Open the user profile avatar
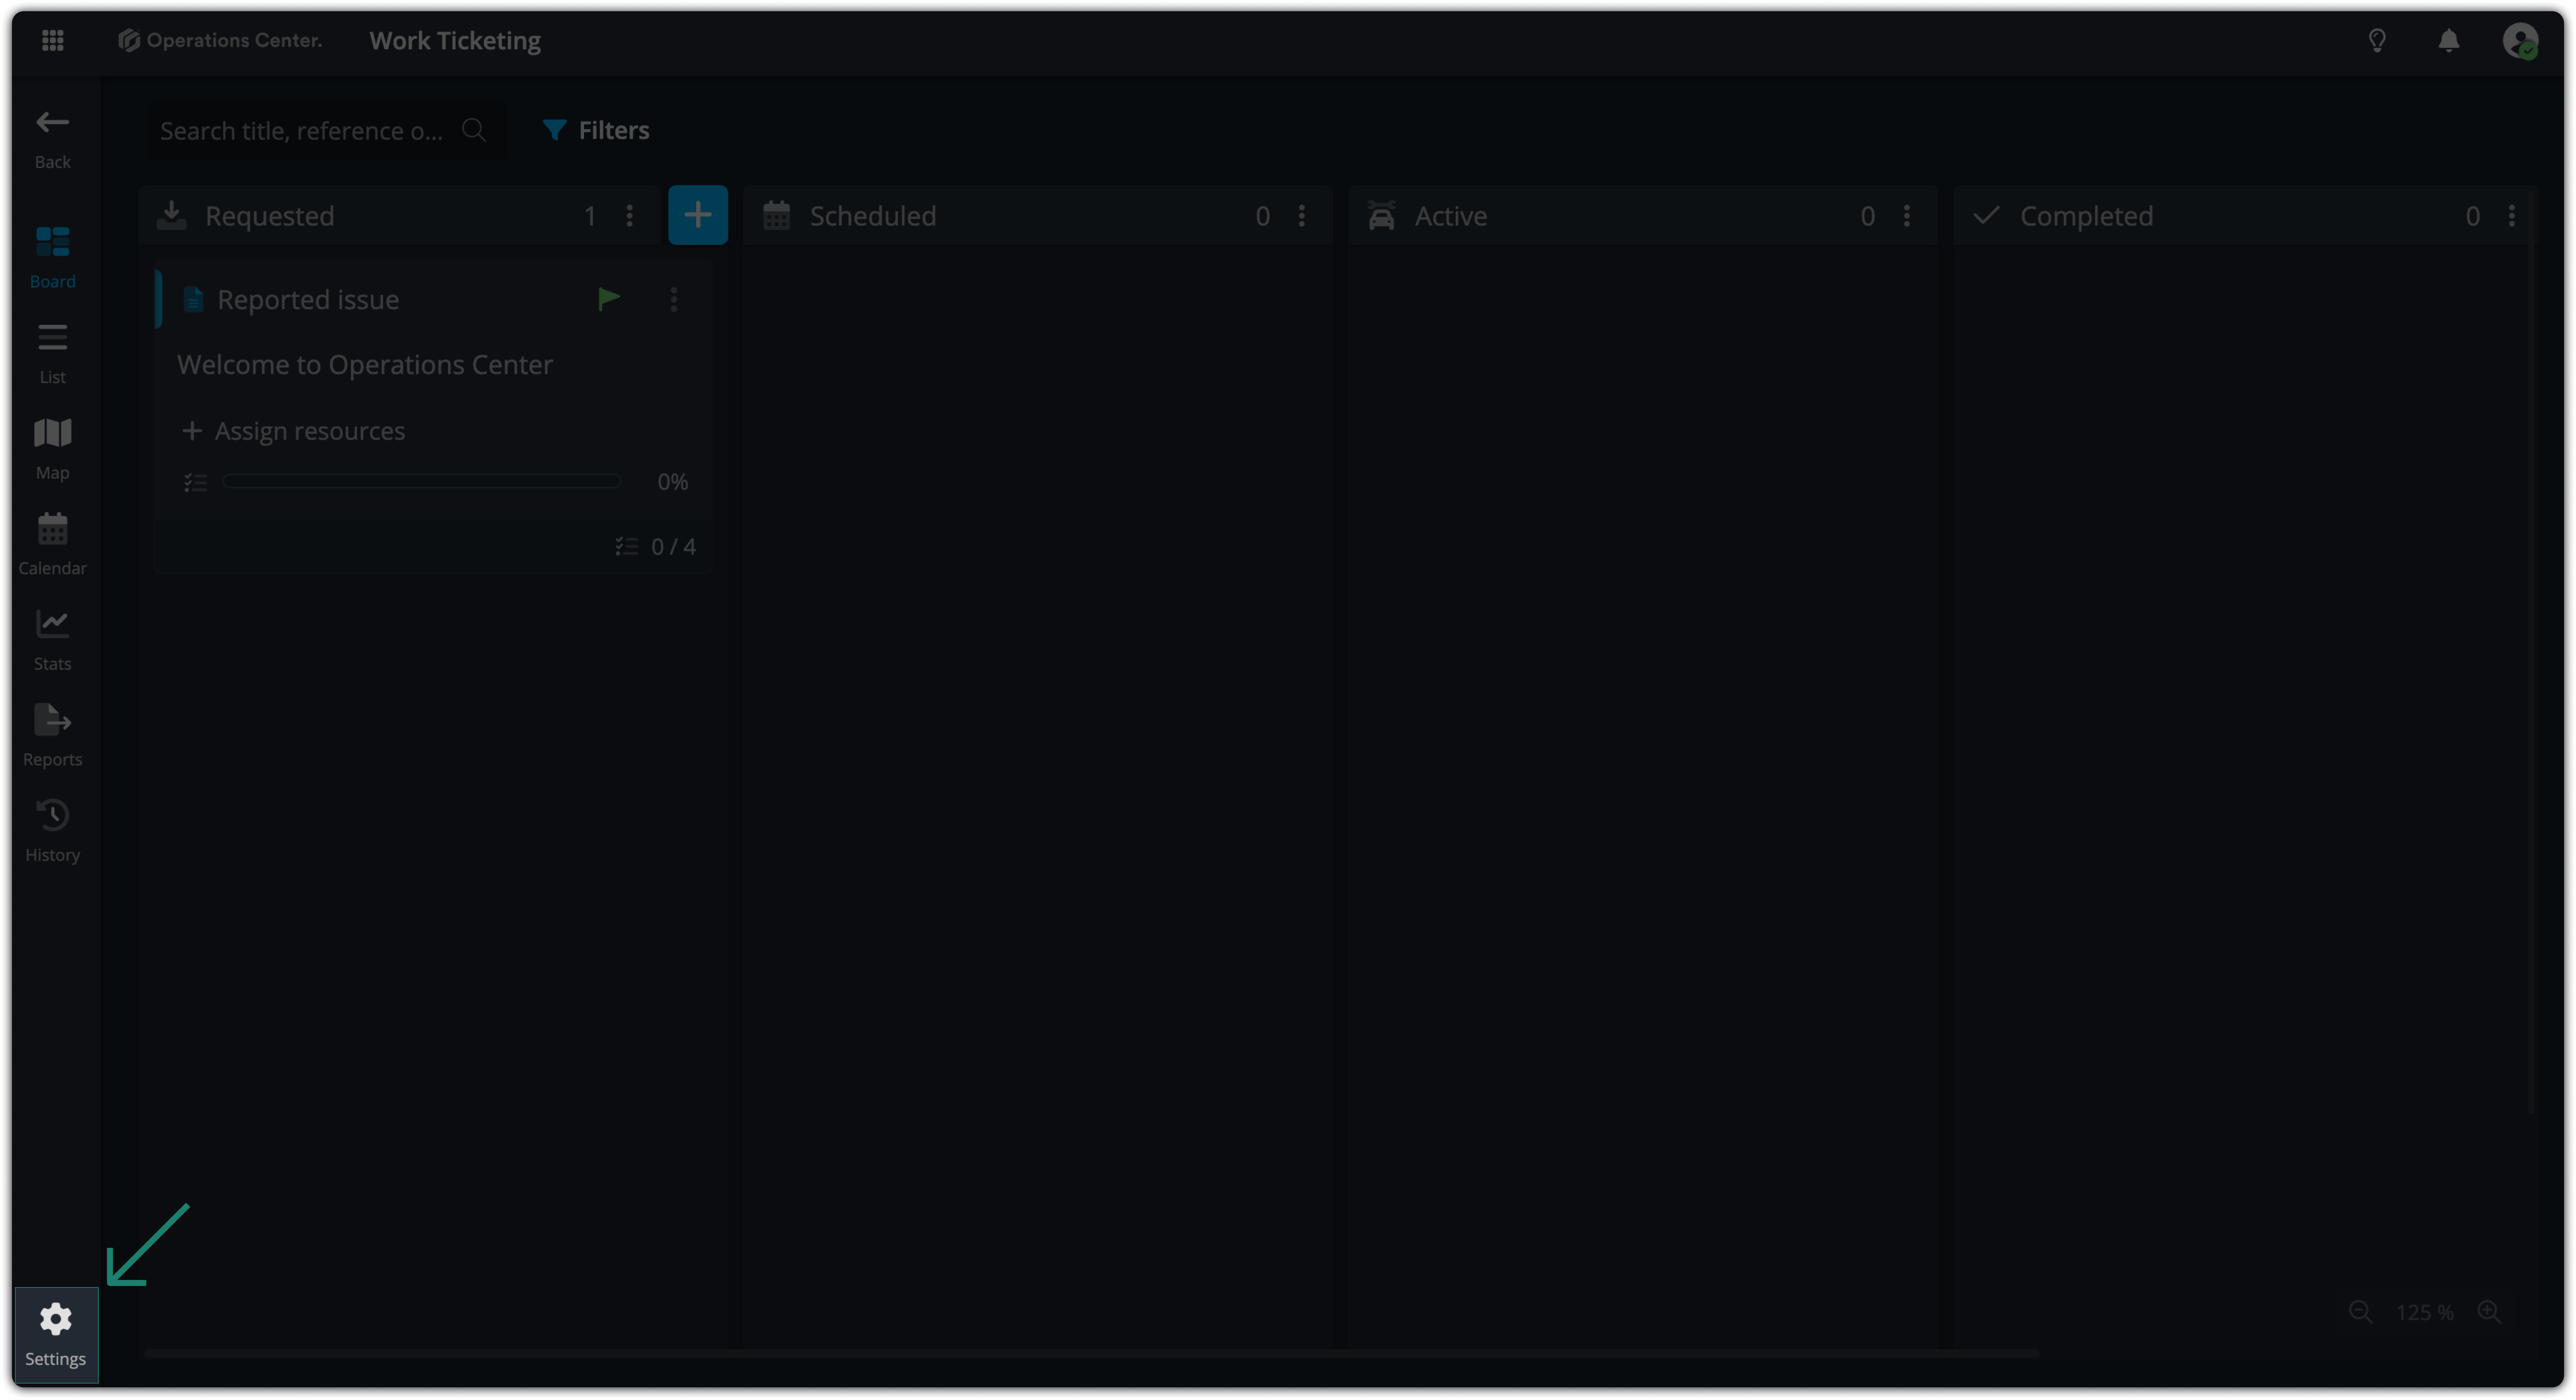Image resolution: width=2576 pixels, height=1400 pixels. (x=2520, y=41)
